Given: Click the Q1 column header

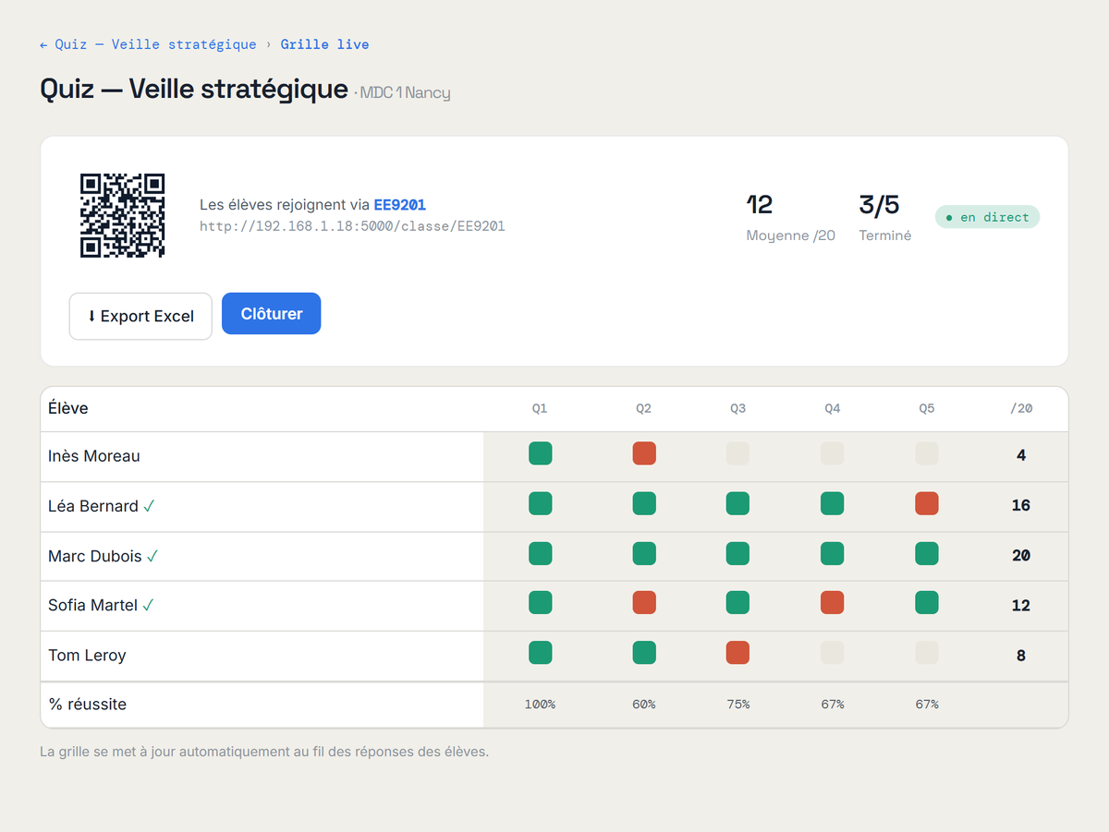Looking at the screenshot, I should [540, 408].
